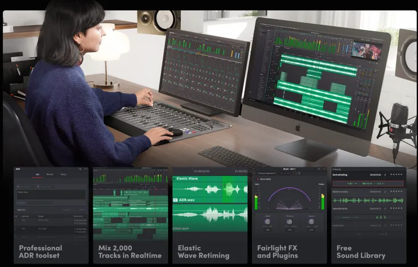Image resolution: width=418 pixels, height=267 pixels.
Task: Select the ADR.wav clip waveform
Action: tap(210, 215)
